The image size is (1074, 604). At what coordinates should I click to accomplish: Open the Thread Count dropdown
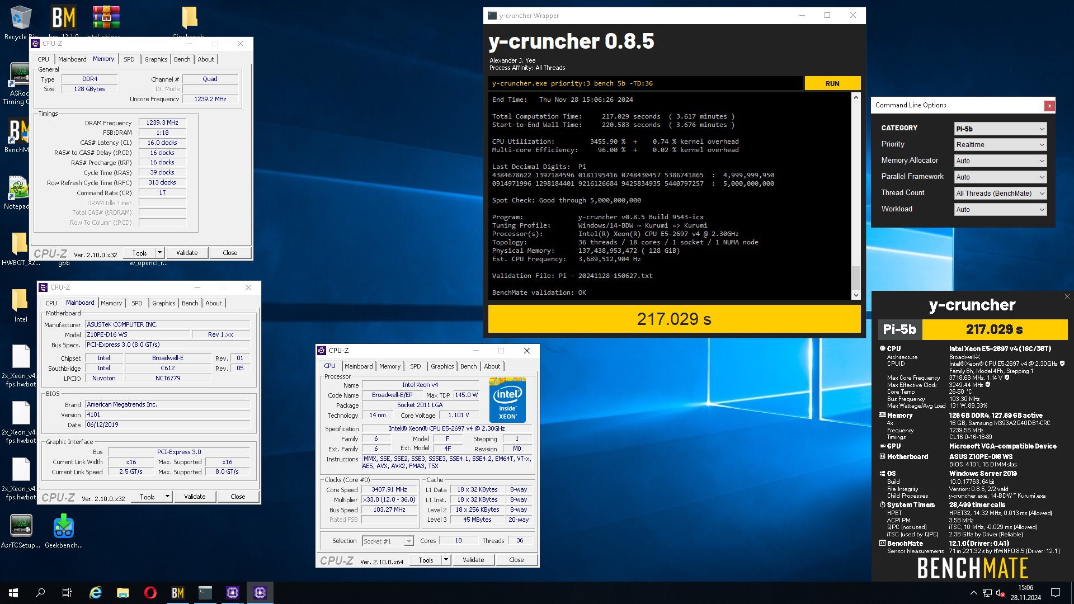click(1000, 193)
